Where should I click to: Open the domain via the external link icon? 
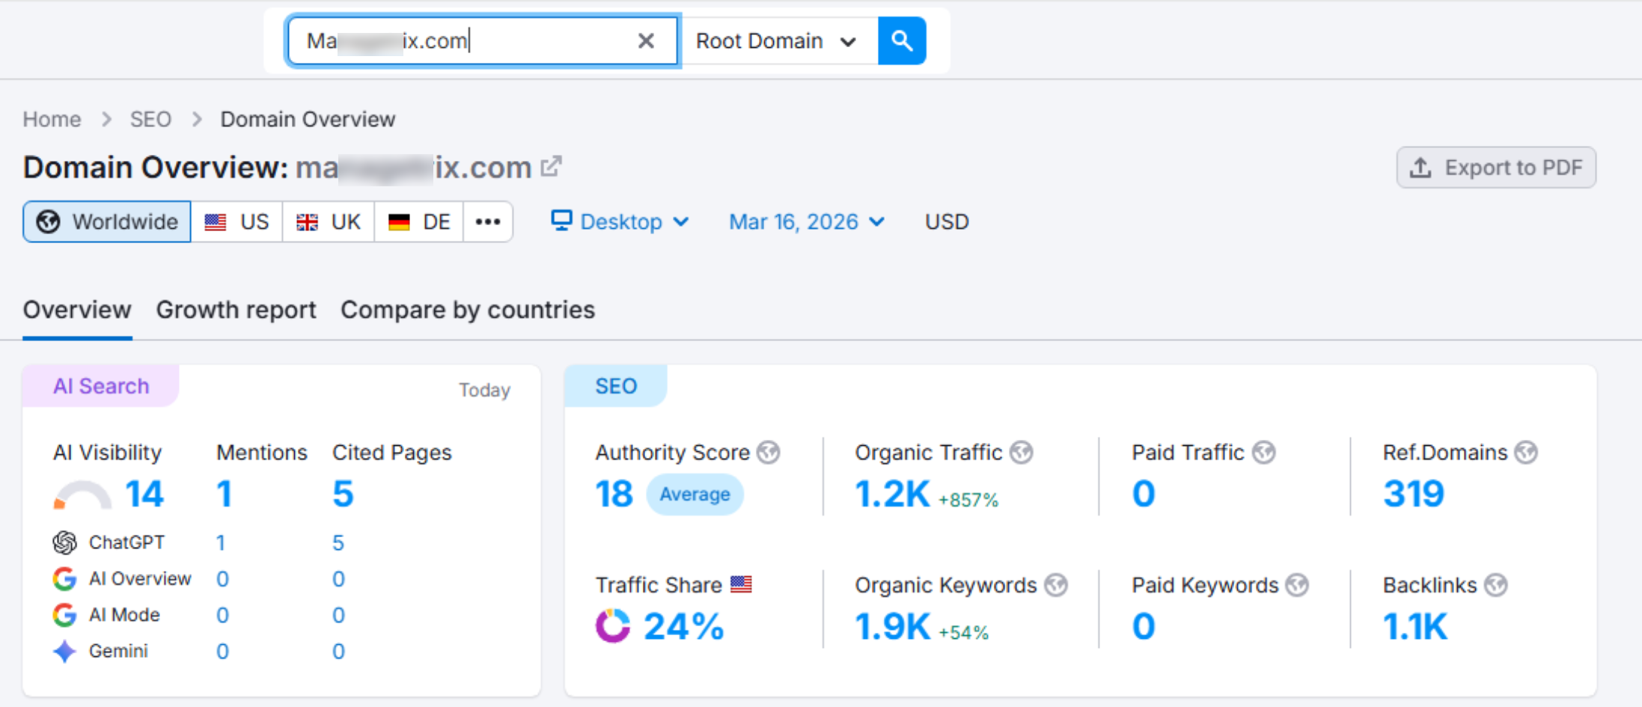[552, 165]
